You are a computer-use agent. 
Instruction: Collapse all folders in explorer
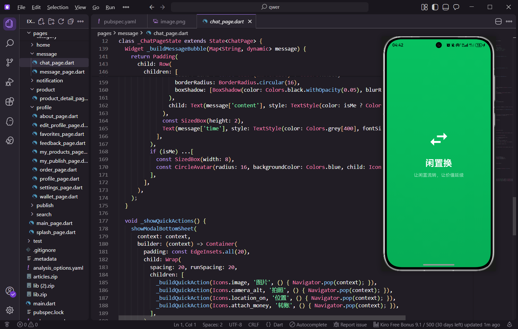coord(71,21)
